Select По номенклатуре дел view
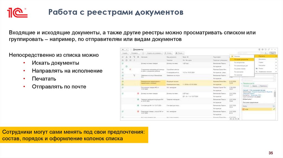 click(x=242, y=66)
